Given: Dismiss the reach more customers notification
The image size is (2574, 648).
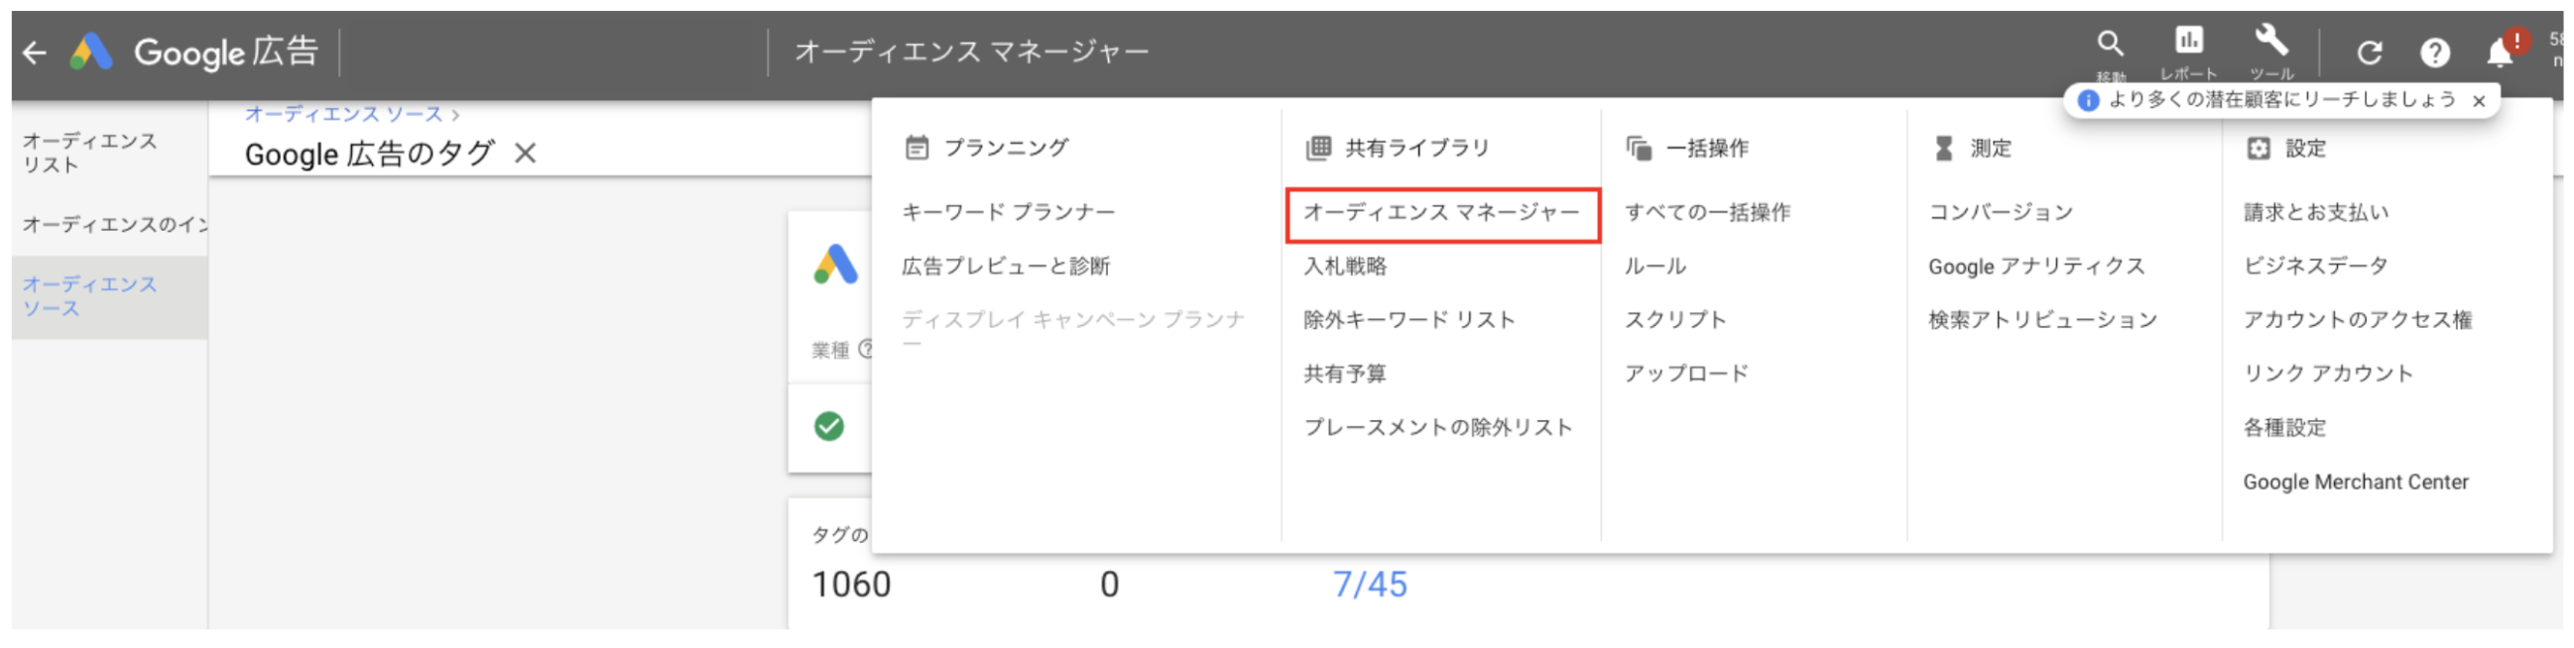Looking at the screenshot, I should pos(2479,101).
